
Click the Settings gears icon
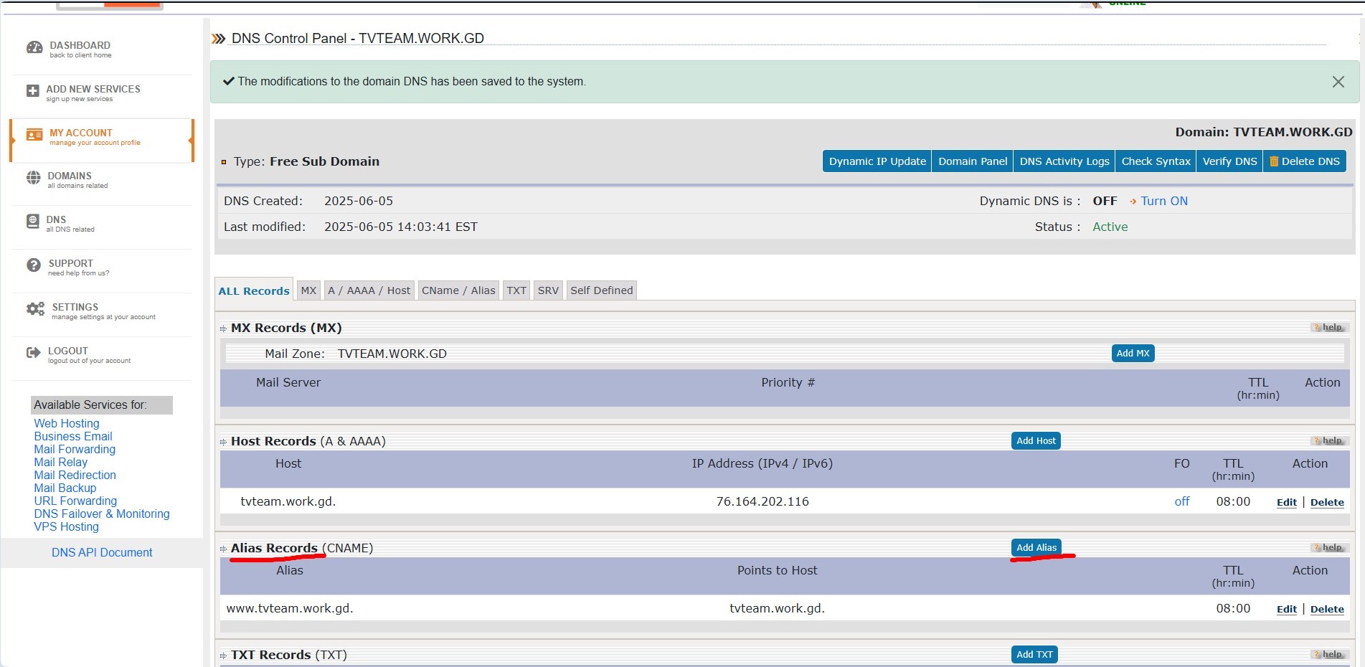[x=35, y=309]
